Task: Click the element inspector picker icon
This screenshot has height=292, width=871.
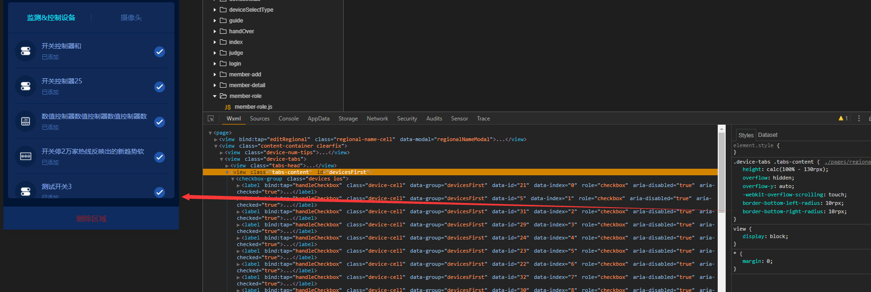Action: pos(211,119)
